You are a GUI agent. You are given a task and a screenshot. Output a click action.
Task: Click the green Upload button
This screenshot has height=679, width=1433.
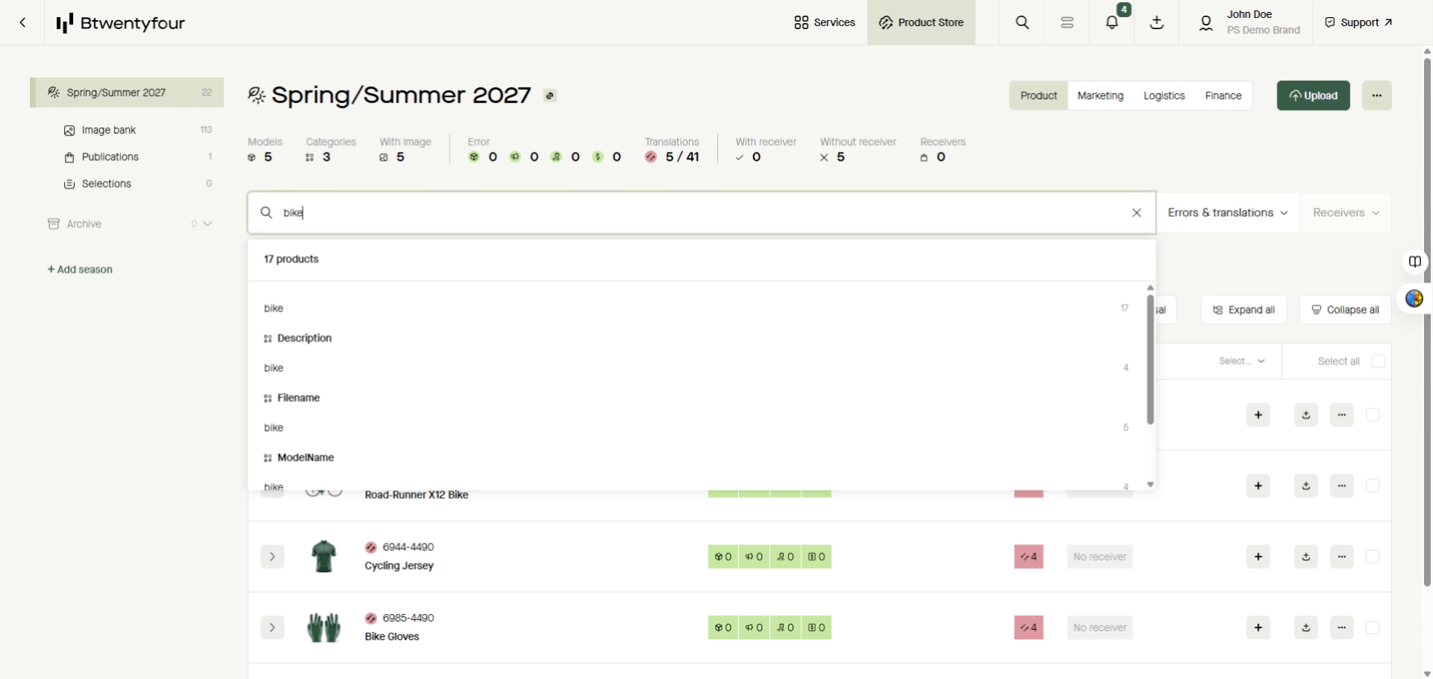(x=1314, y=96)
